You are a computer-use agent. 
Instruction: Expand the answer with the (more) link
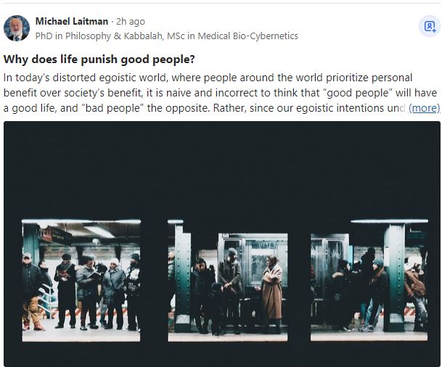[424, 108]
